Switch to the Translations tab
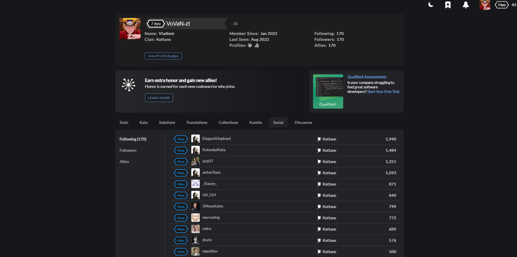 tap(197, 122)
